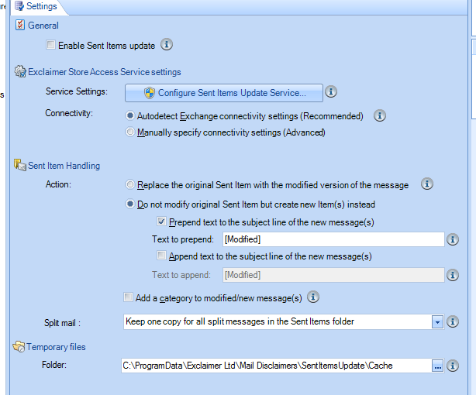Select Autodetect Exchange connectivity settings radio
Image resolution: width=476 pixels, height=395 pixels.
[130, 115]
